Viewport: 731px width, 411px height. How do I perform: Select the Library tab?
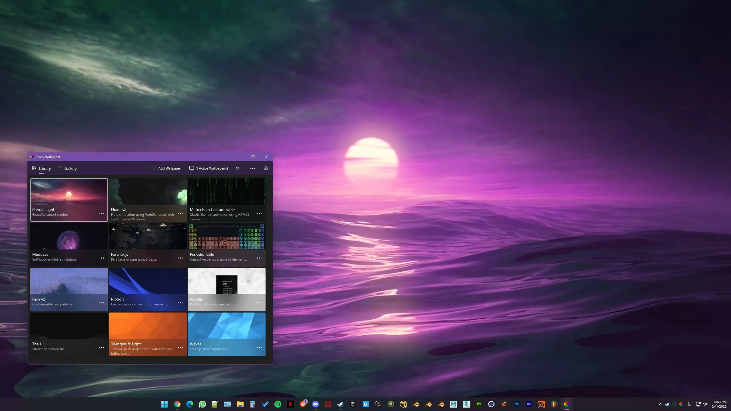tap(41, 168)
